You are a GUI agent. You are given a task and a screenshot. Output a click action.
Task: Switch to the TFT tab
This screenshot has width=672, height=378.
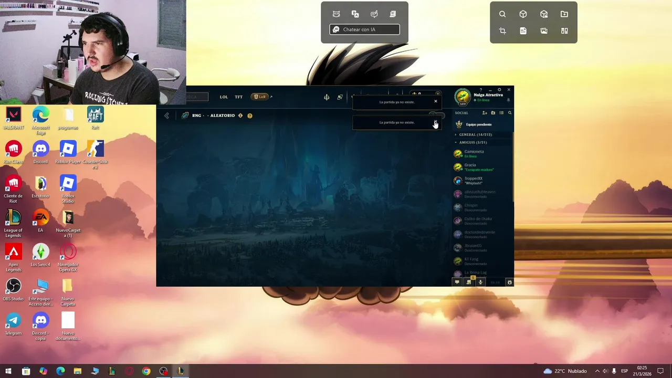pos(238,97)
